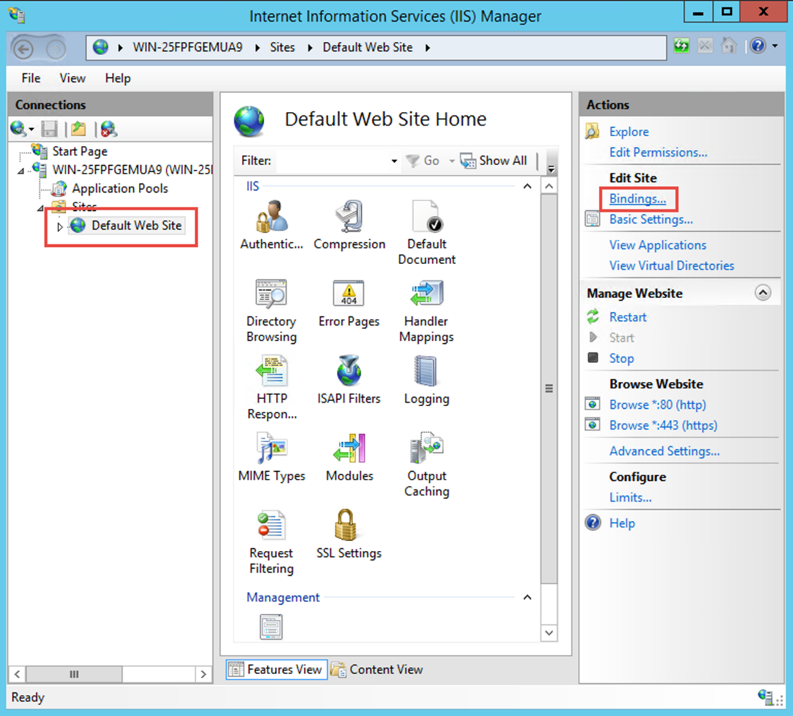This screenshot has height=716, width=793.
Task: Click the feature list scroll down arrow
Action: point(549,633)
